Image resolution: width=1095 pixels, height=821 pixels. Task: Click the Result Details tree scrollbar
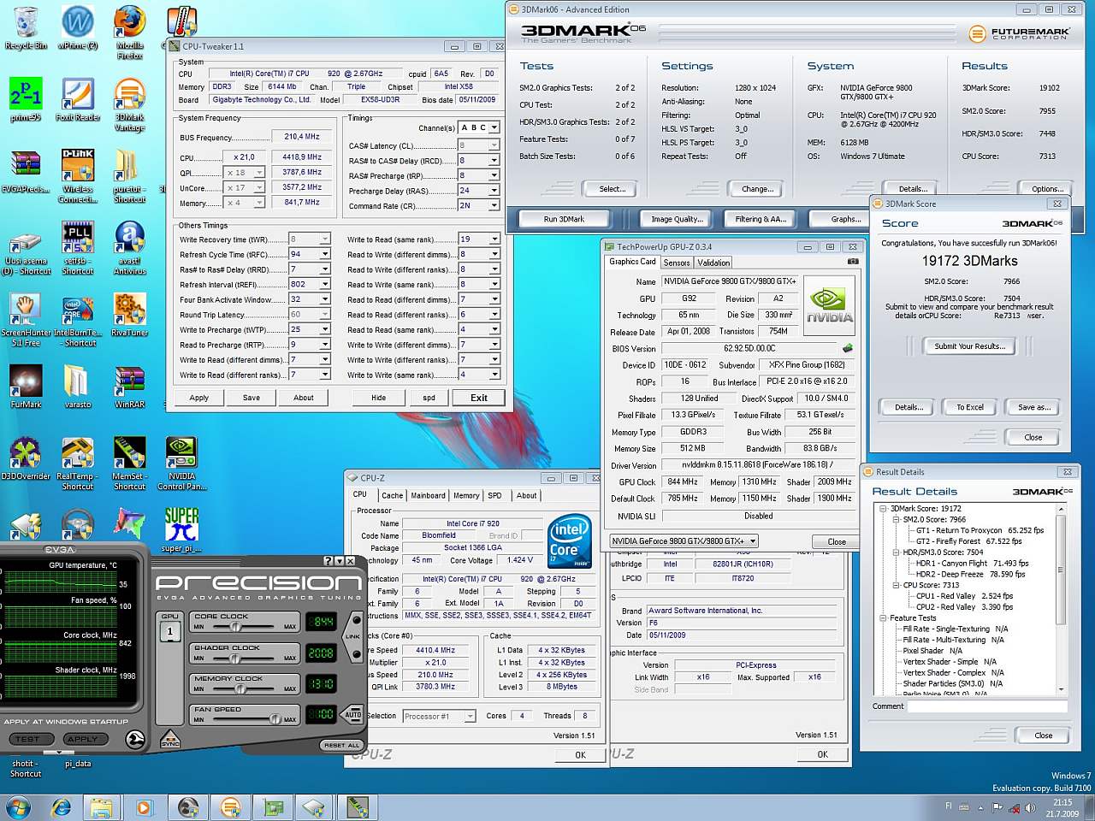point(1062,599)
